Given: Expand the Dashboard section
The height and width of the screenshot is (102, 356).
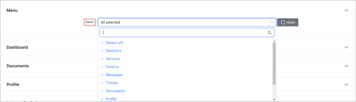Looking at the screenshot, I should 346,47.
